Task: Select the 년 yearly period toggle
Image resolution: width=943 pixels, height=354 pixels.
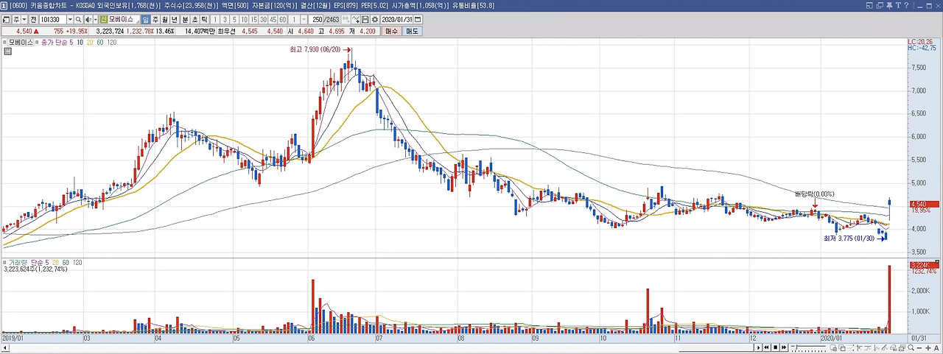Action: (x=175, y=19)
